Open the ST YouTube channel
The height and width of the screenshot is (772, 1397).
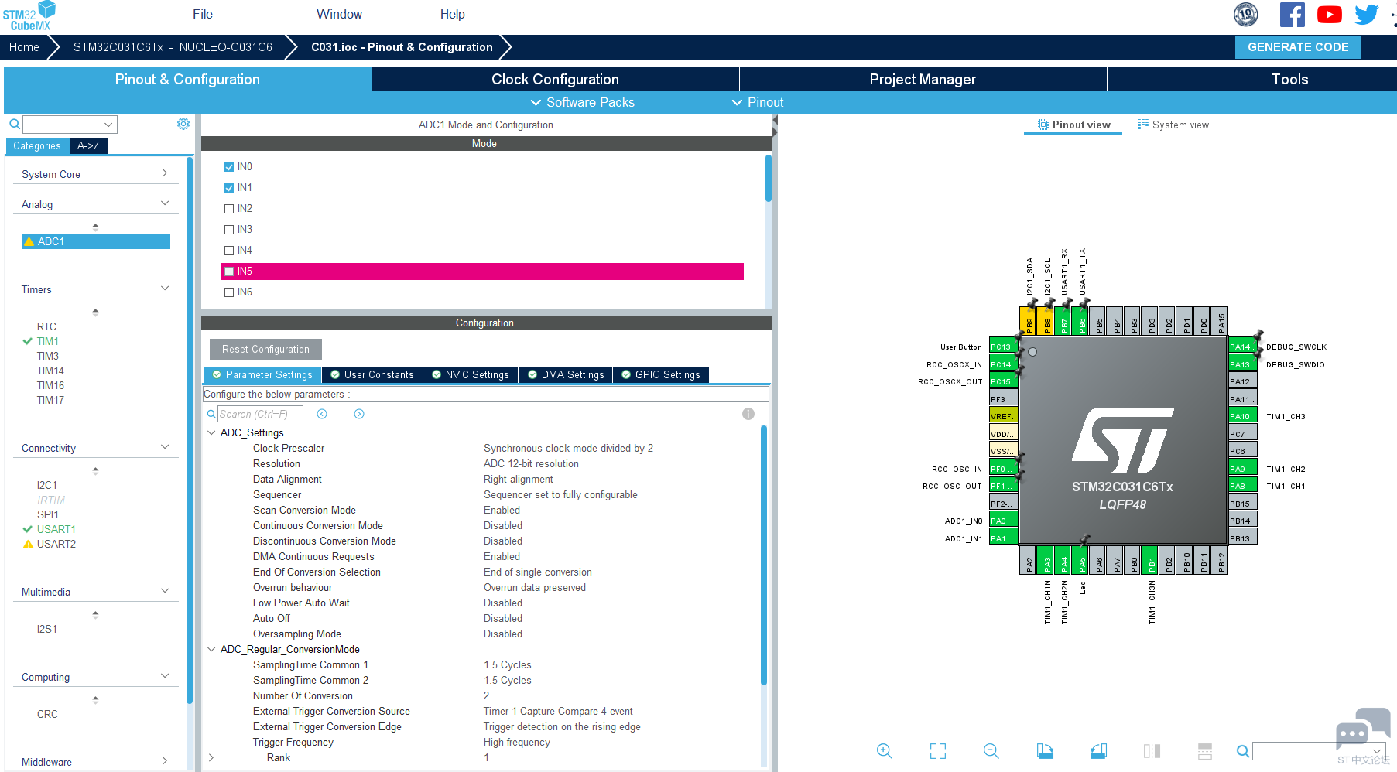pyautogui.click(x=1330, y=15)
